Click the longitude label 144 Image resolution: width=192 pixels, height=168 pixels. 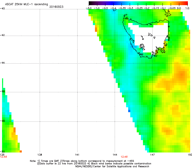pos(115,155)
